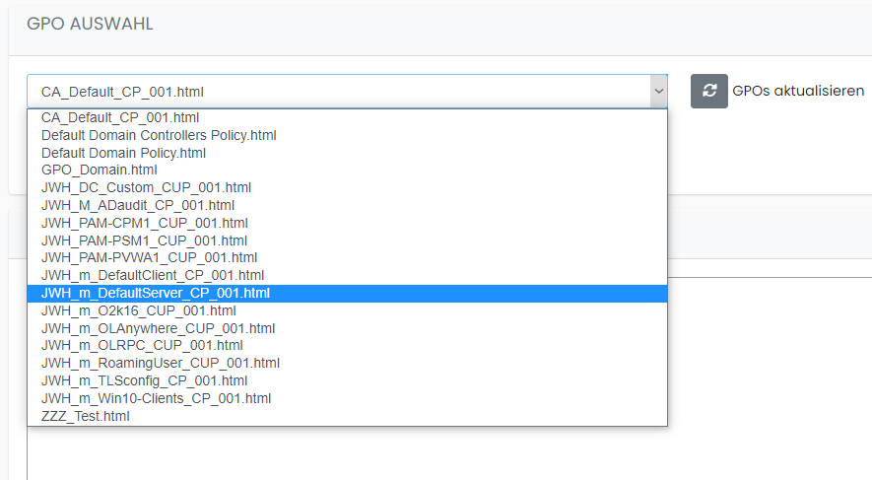Pick JWH_PAM-CPM1_CUP_001.html from list
The height and width of the screenshot is (480, 872).
click(x=144, y=223)
